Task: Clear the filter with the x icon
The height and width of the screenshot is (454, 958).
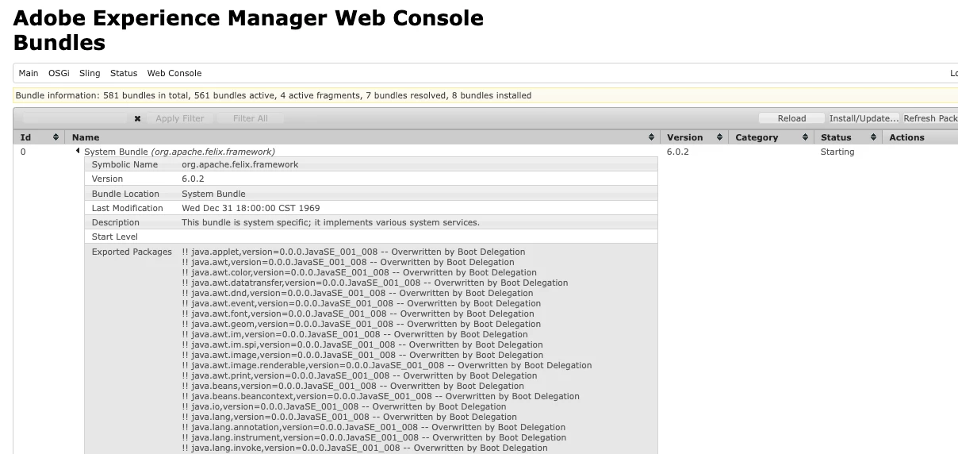Action: [x=137, y=119]
